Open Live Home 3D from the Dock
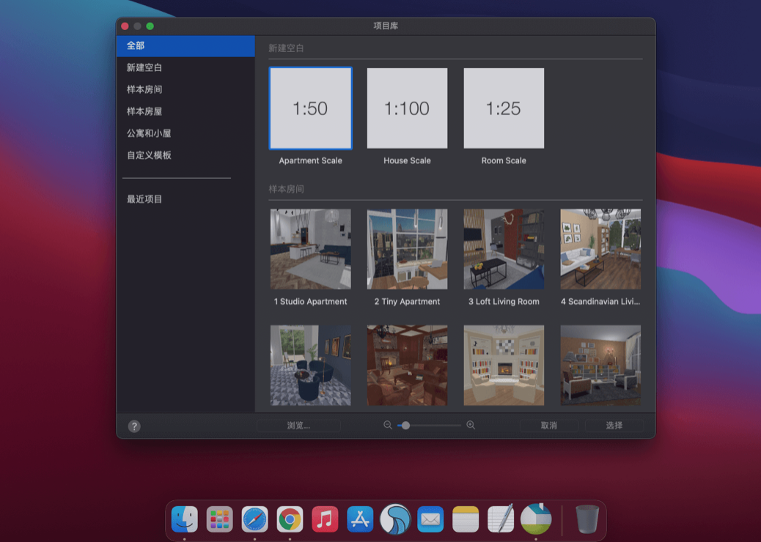Screen dimensions: 761x542 pyautogui.click(x=536, y=519)
